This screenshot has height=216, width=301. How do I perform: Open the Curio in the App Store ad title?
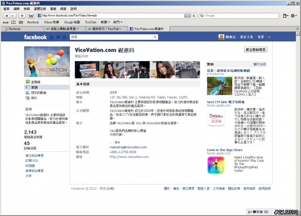pos(224,150)
